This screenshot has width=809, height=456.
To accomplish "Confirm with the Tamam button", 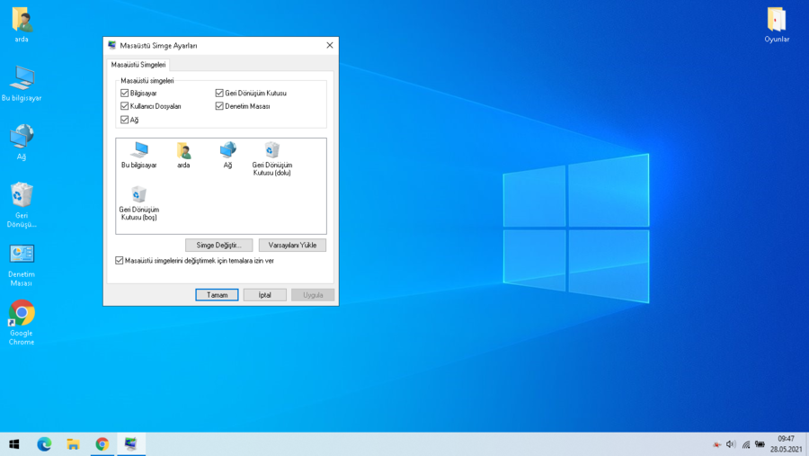I will point(217,295).
